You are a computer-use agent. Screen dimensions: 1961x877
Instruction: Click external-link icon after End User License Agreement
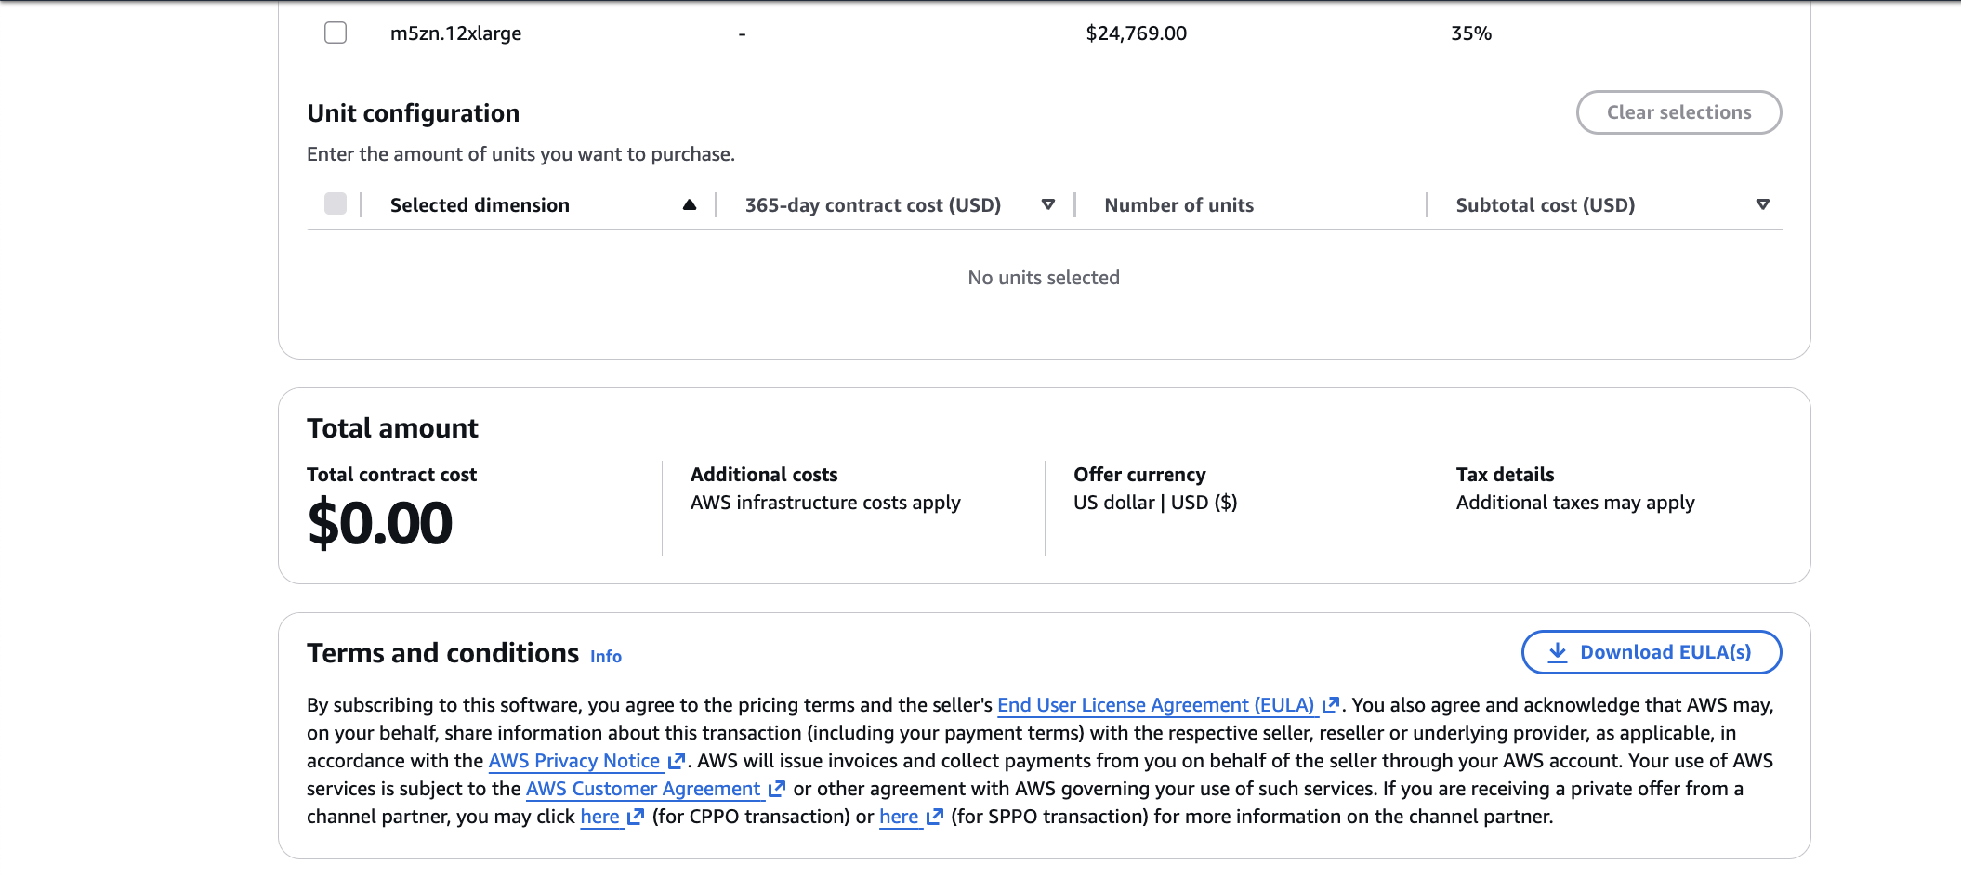click(1330, 705)
